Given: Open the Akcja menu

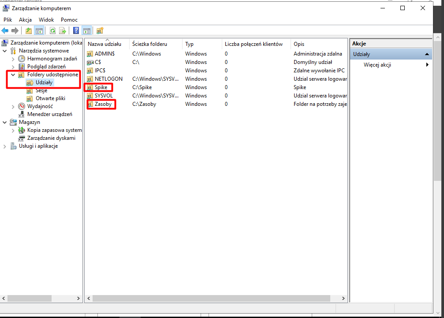Looking at the screenshot, I should pyautogui.click(x=25, y=20).
